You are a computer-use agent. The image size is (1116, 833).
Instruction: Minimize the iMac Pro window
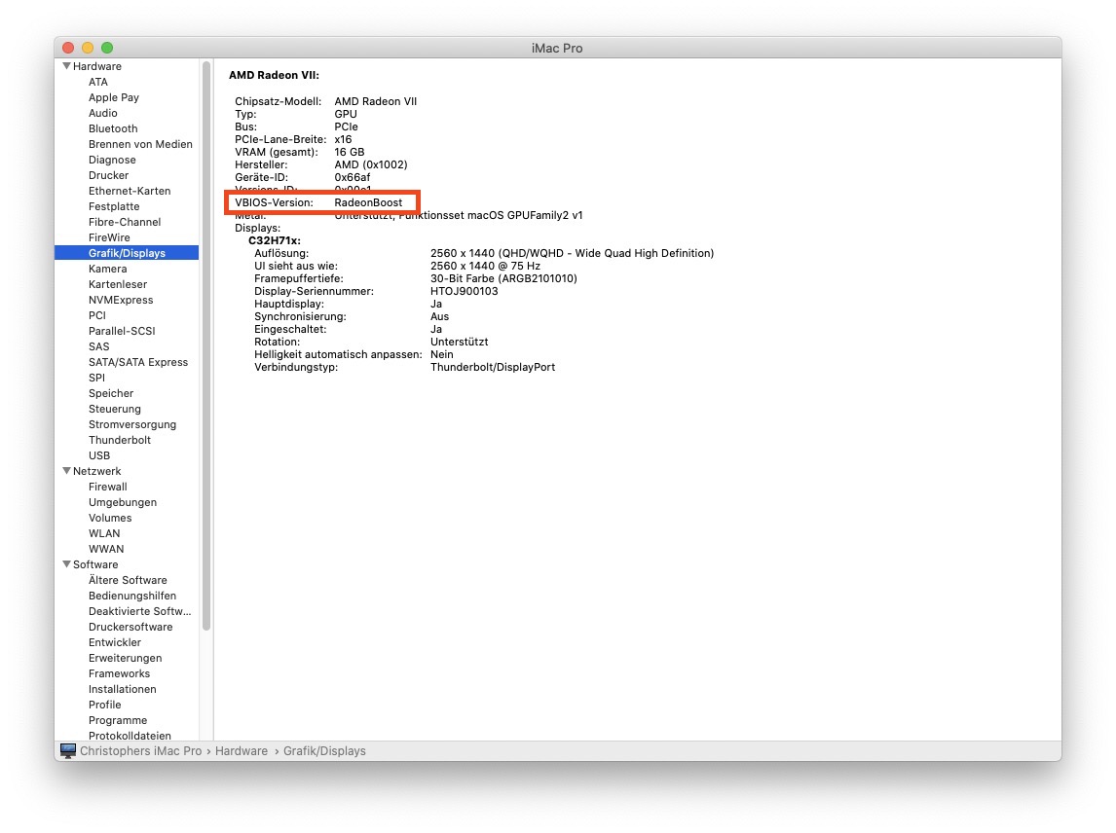pyautogui.click(x=88, y=48)
